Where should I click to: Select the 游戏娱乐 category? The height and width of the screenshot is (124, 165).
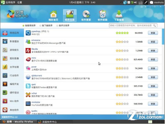tap(12, 50)
